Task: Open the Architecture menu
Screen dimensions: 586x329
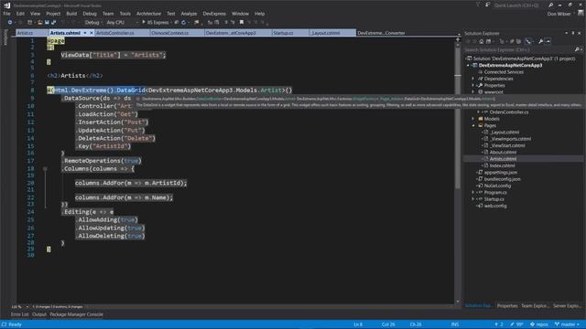Action: (148, 14)
